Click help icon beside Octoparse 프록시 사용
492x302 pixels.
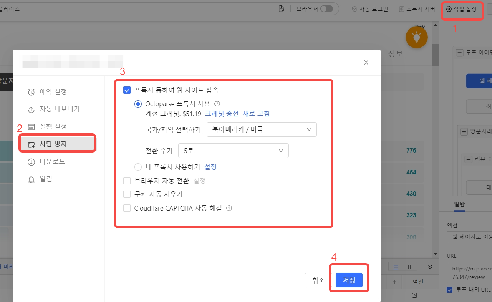217,104
